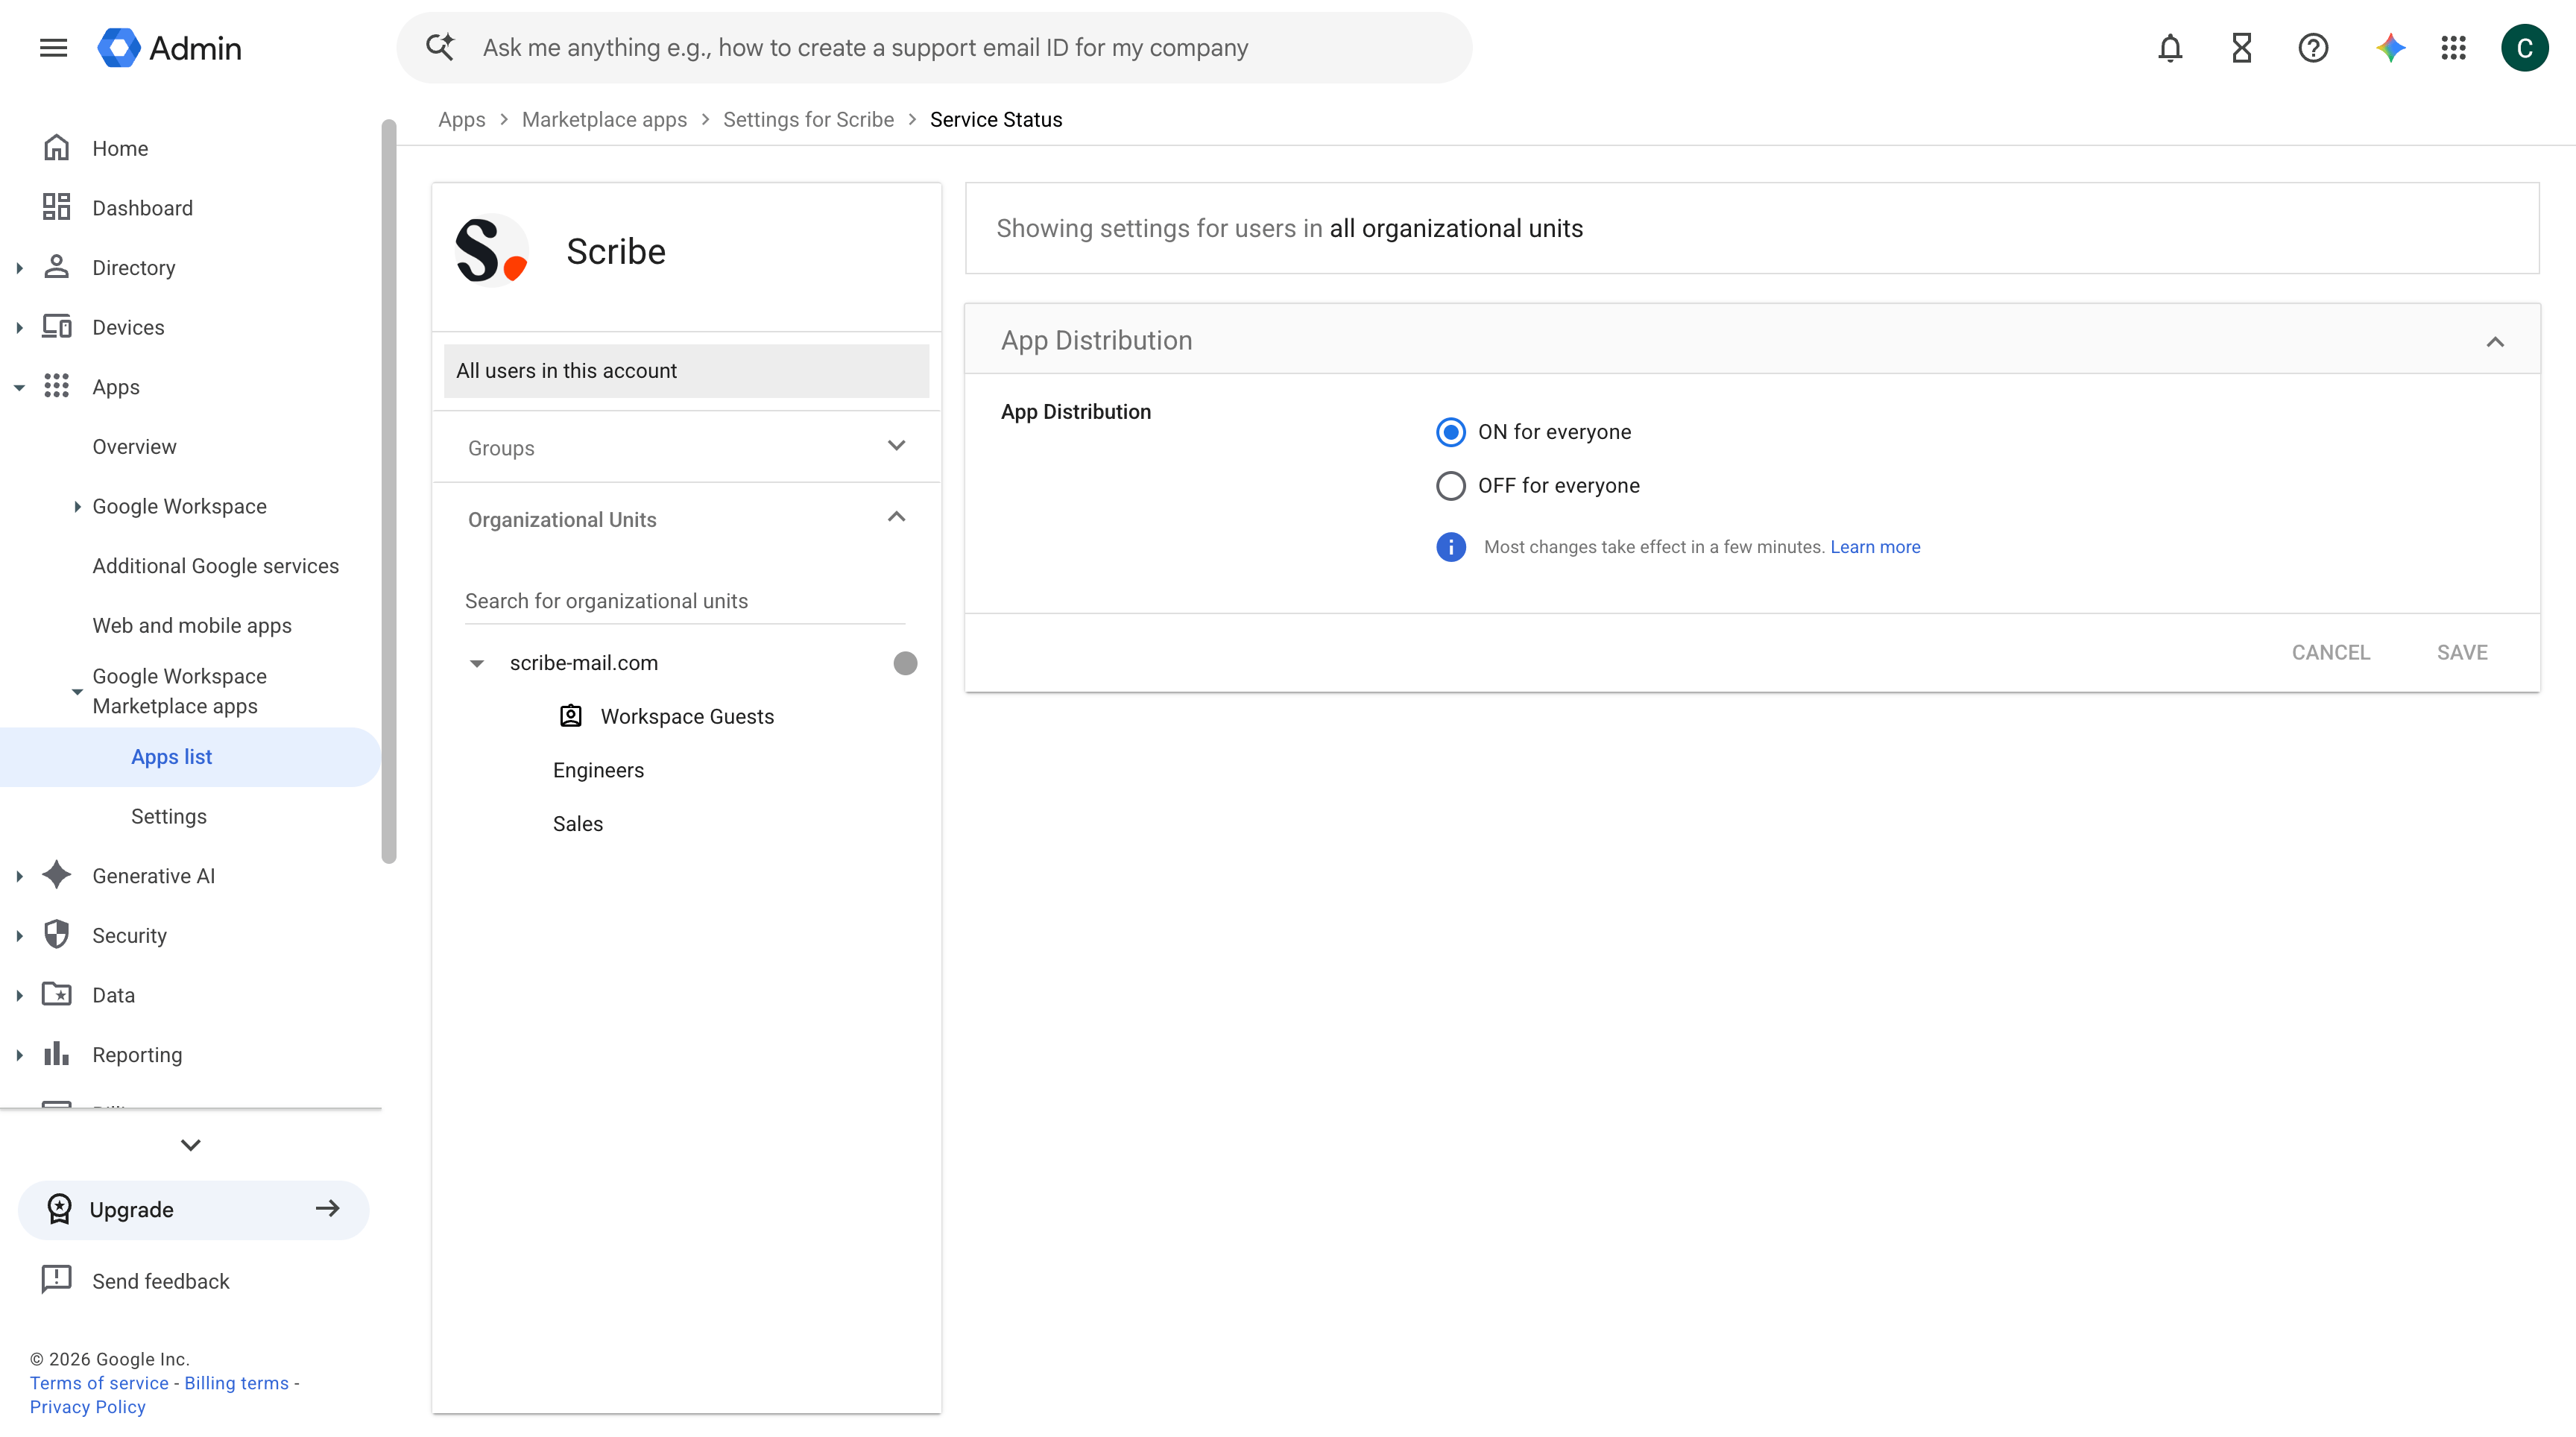Click the Upgrade button arrow
The image size is (2576, 1437).
(327, 1209)
